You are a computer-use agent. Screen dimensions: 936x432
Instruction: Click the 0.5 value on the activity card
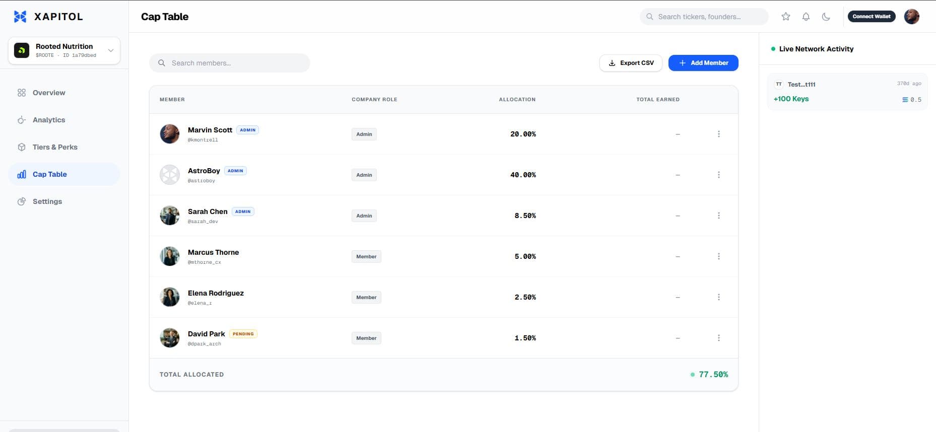pos(916,100)
